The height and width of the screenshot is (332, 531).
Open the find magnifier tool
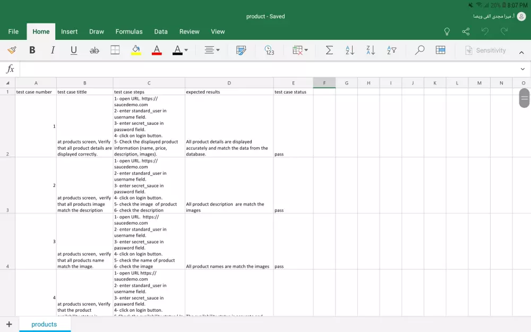click(419, 50)
